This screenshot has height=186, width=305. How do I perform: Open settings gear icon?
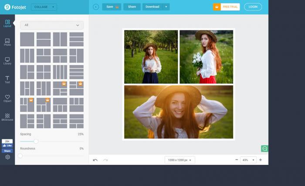click(7, 157)
